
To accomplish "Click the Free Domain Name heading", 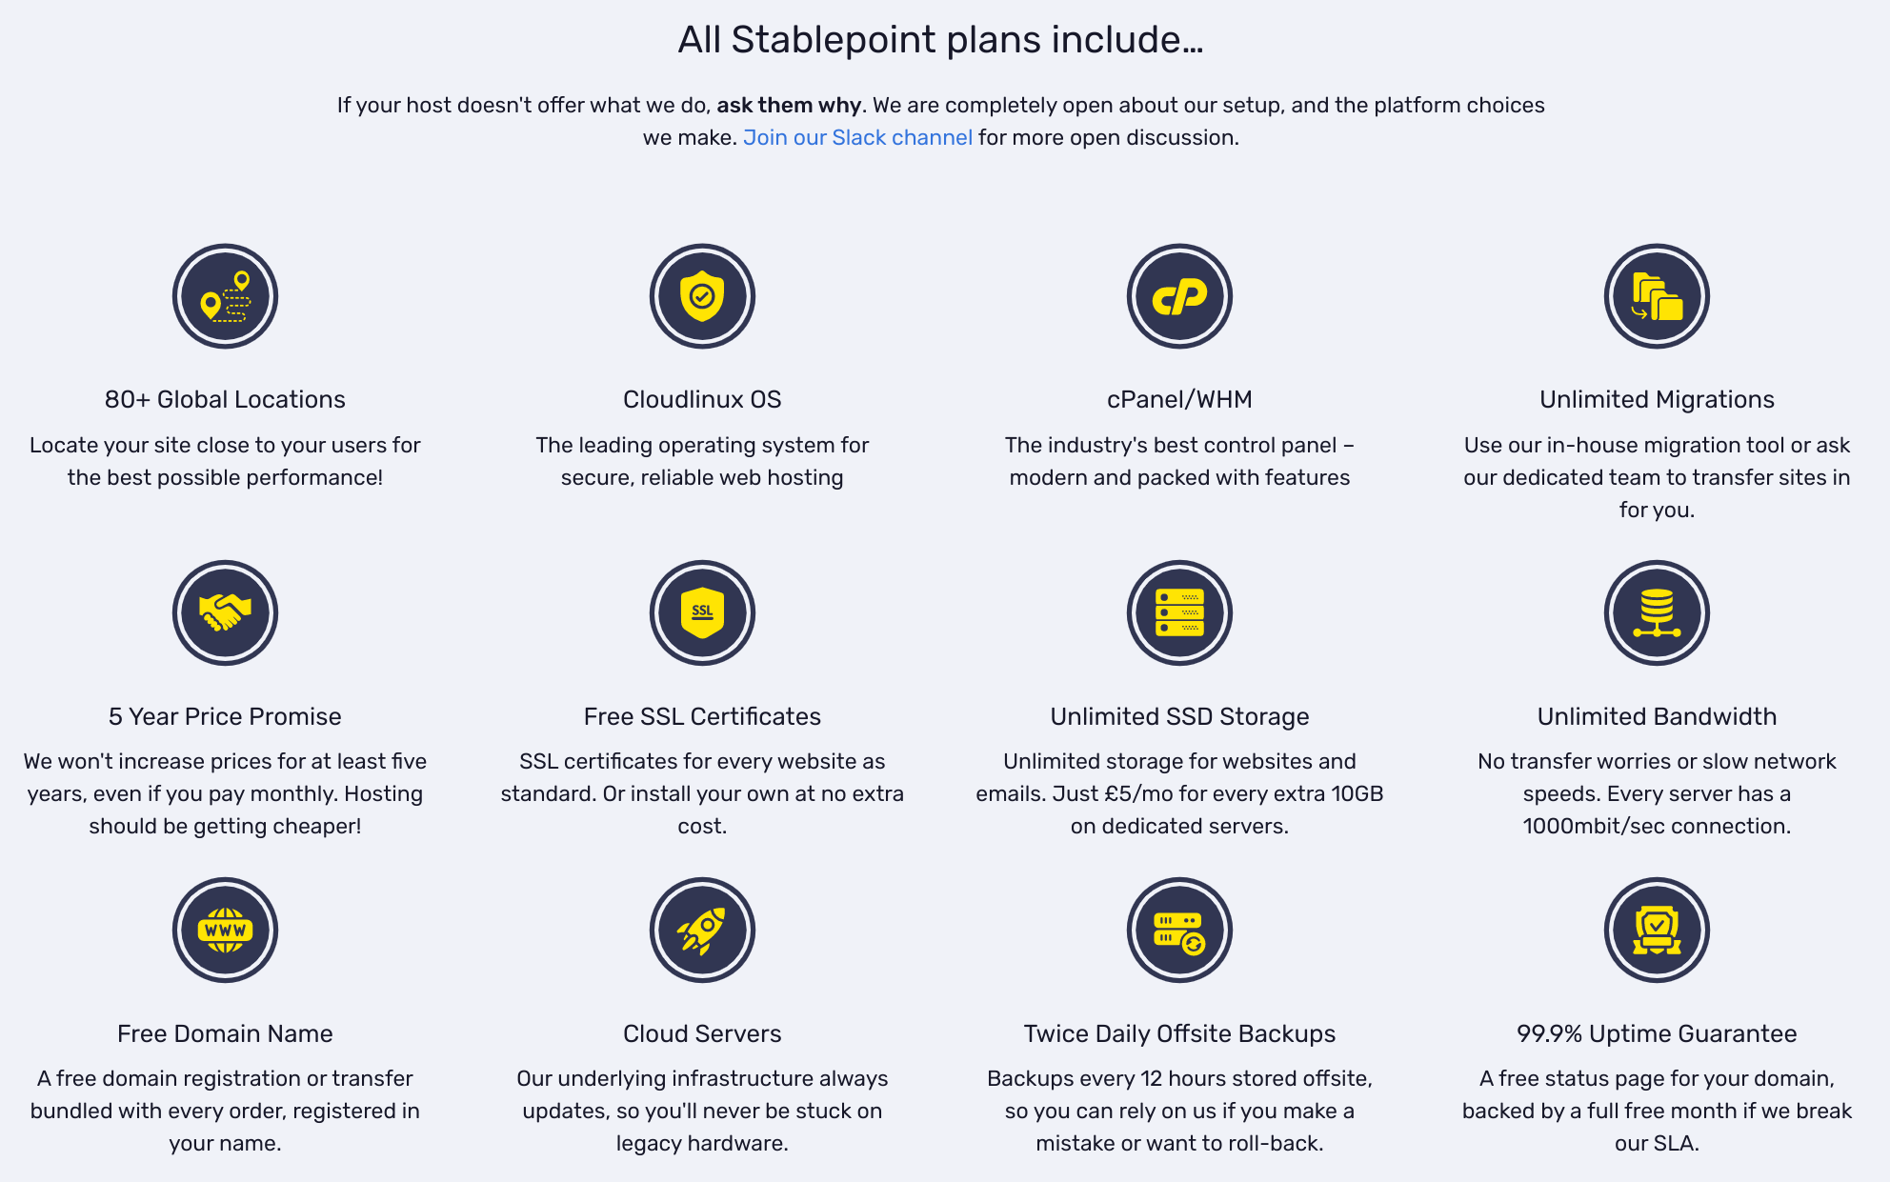I will tap(225, 1033).
